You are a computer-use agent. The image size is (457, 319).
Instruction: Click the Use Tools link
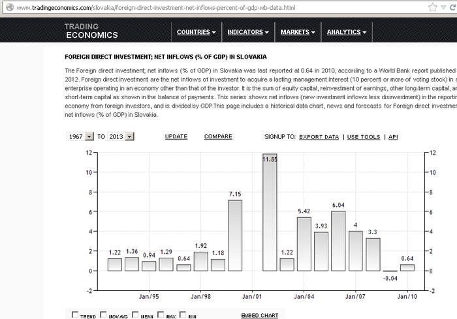pos(364,137)
